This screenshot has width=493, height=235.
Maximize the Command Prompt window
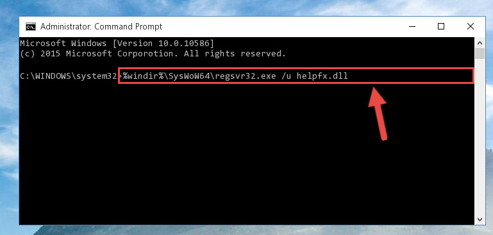pos(441,27)
